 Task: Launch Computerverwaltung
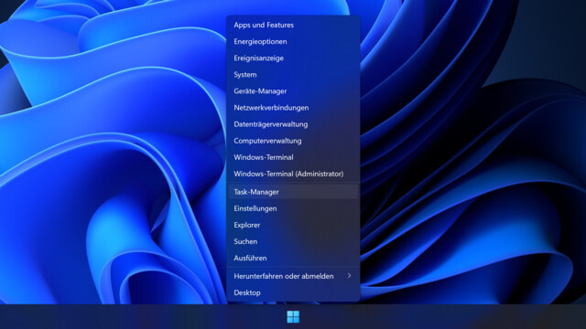(293, 141)
